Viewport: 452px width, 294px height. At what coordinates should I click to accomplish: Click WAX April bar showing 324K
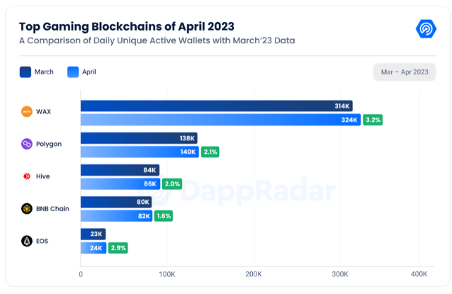click(x=220, y=120)
